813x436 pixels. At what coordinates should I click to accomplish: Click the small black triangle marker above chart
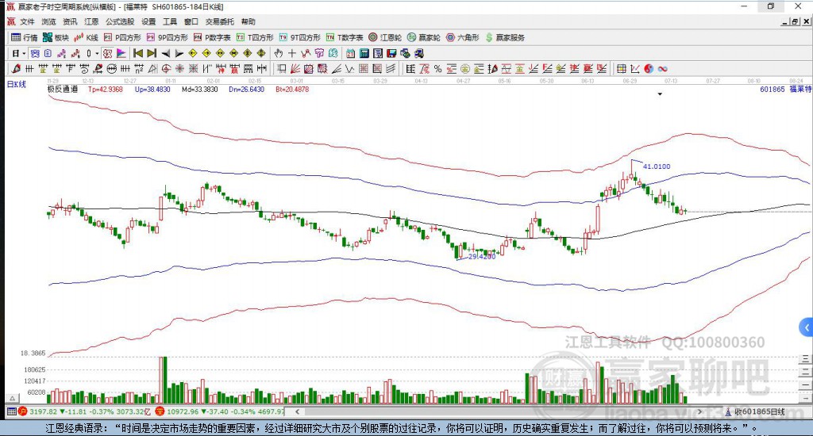tap(660, 94)
